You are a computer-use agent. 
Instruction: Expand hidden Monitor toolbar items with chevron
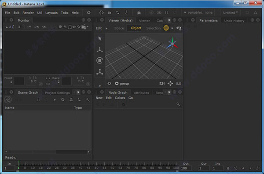(7, 27)
